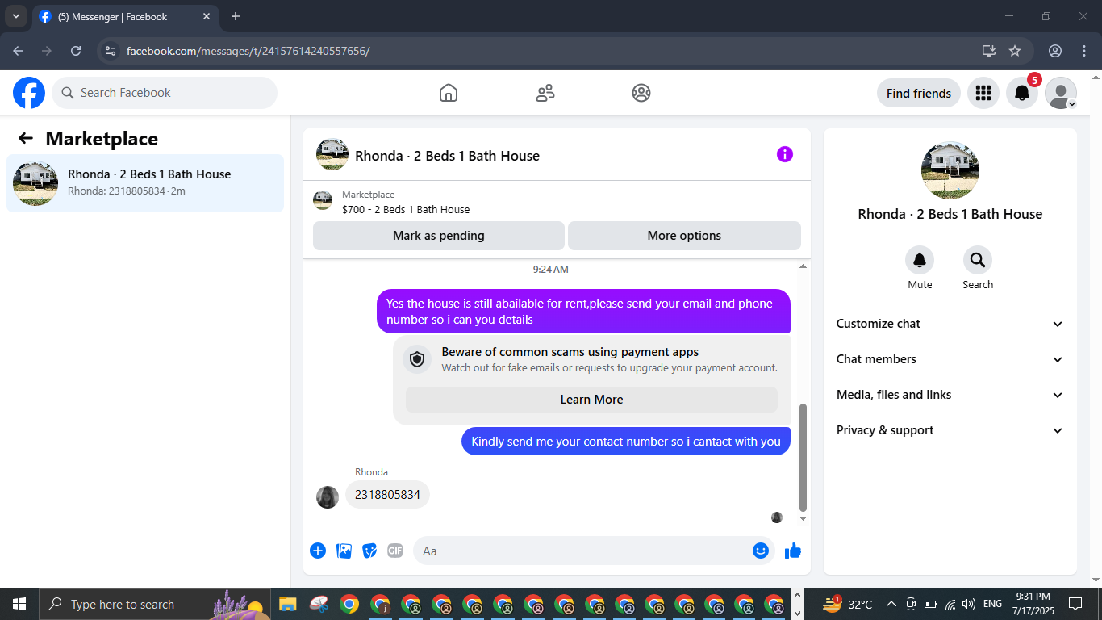The width and height of the screenshot is (1102, 620).
Task: Expand the Privacy & support section
Action: click(950, 430)
